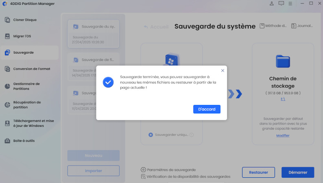
Task: Select Sauvegarde de fi.. backup card
Action: coord(93,67)
